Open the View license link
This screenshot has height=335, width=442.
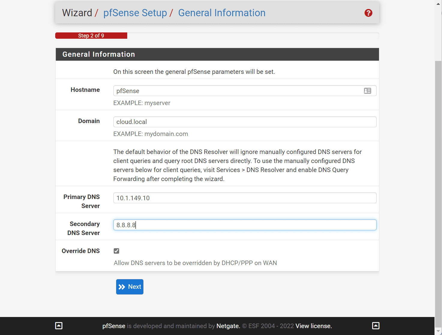pyautogui.click(x=314, y=326)
